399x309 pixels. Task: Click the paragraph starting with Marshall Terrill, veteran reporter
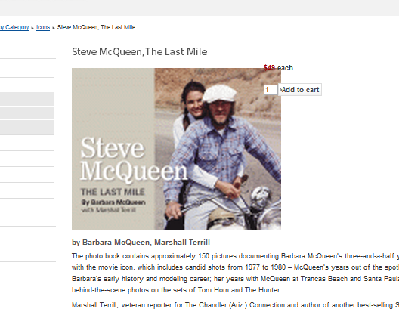[x=235, y=305]
